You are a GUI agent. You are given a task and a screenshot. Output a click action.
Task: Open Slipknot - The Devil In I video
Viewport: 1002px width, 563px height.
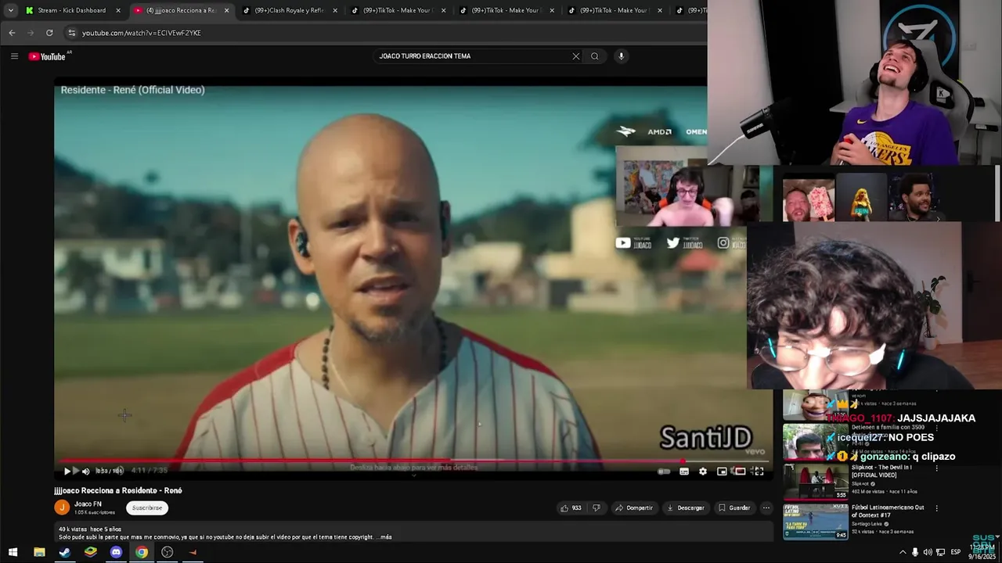pos(881,471)
